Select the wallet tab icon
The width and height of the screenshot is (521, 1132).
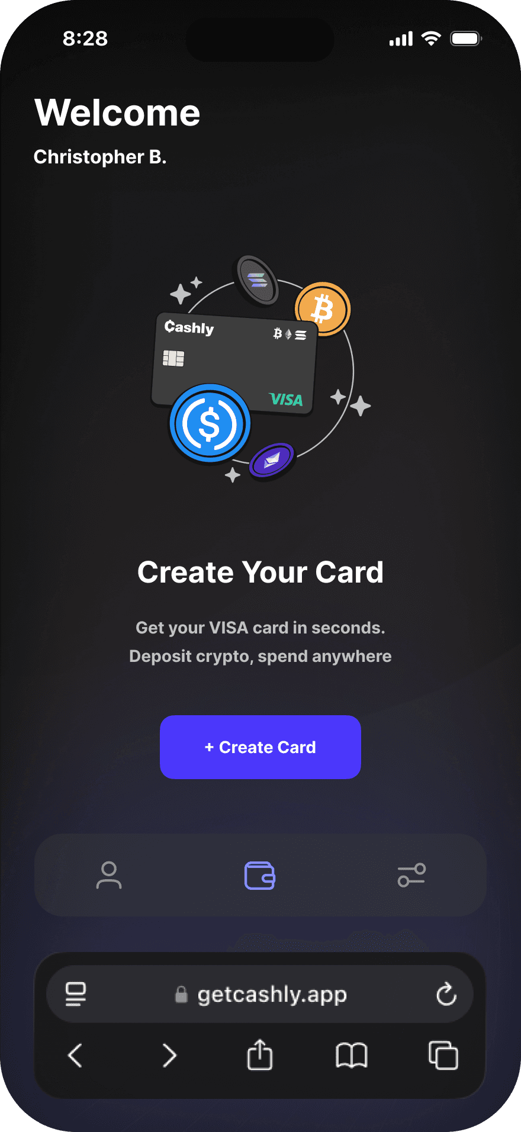tap(260, 876)
